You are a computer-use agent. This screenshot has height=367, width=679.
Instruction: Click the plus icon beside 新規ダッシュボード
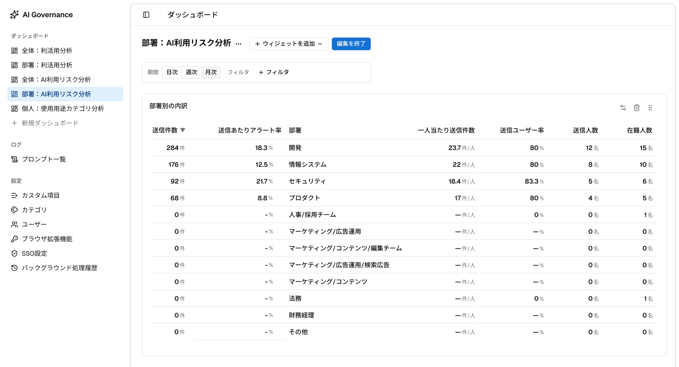click(14, 123)
